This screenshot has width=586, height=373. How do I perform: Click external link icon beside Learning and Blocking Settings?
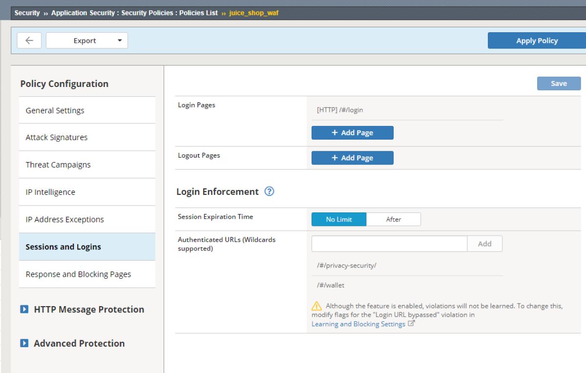coord(411,323)
